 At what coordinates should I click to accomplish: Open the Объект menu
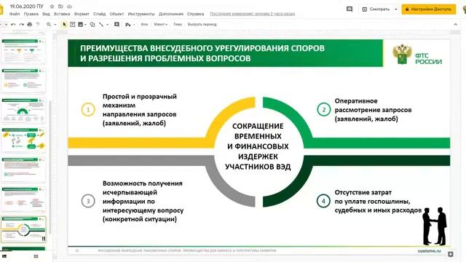pos(116,14)
